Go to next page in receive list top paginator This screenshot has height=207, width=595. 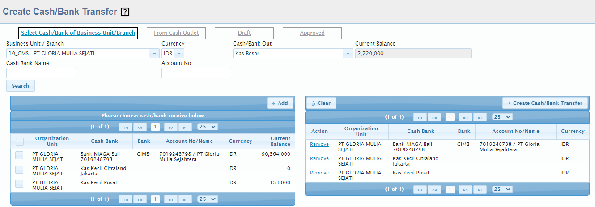tap(171, 127)
